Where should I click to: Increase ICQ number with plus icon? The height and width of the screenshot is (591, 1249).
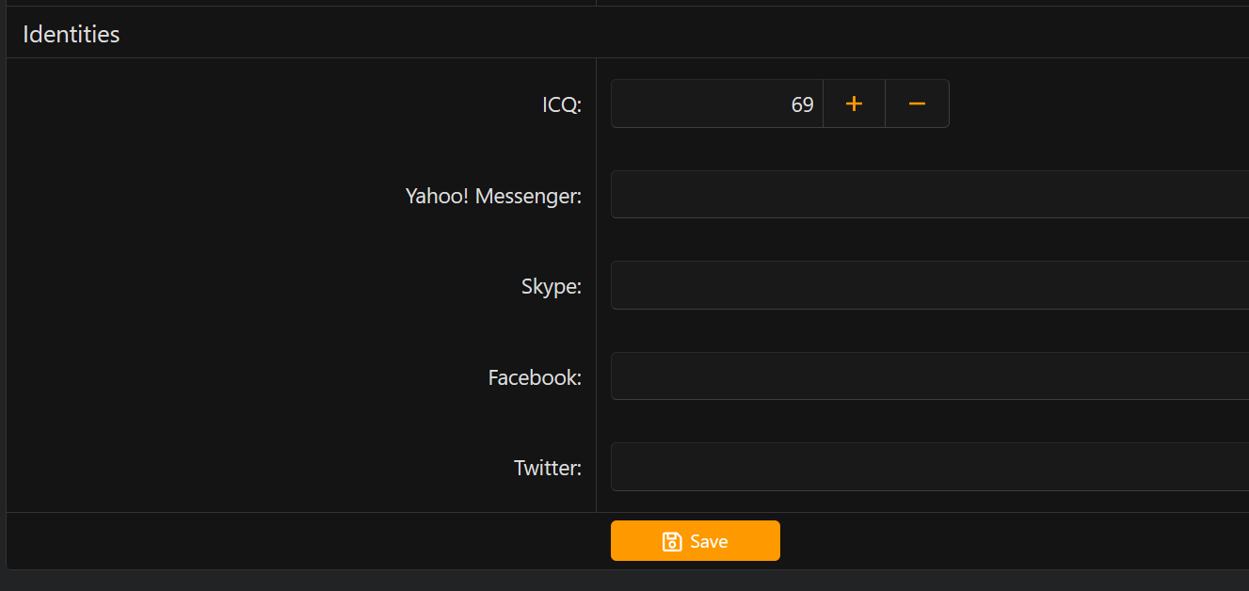[x=854, y=104]
